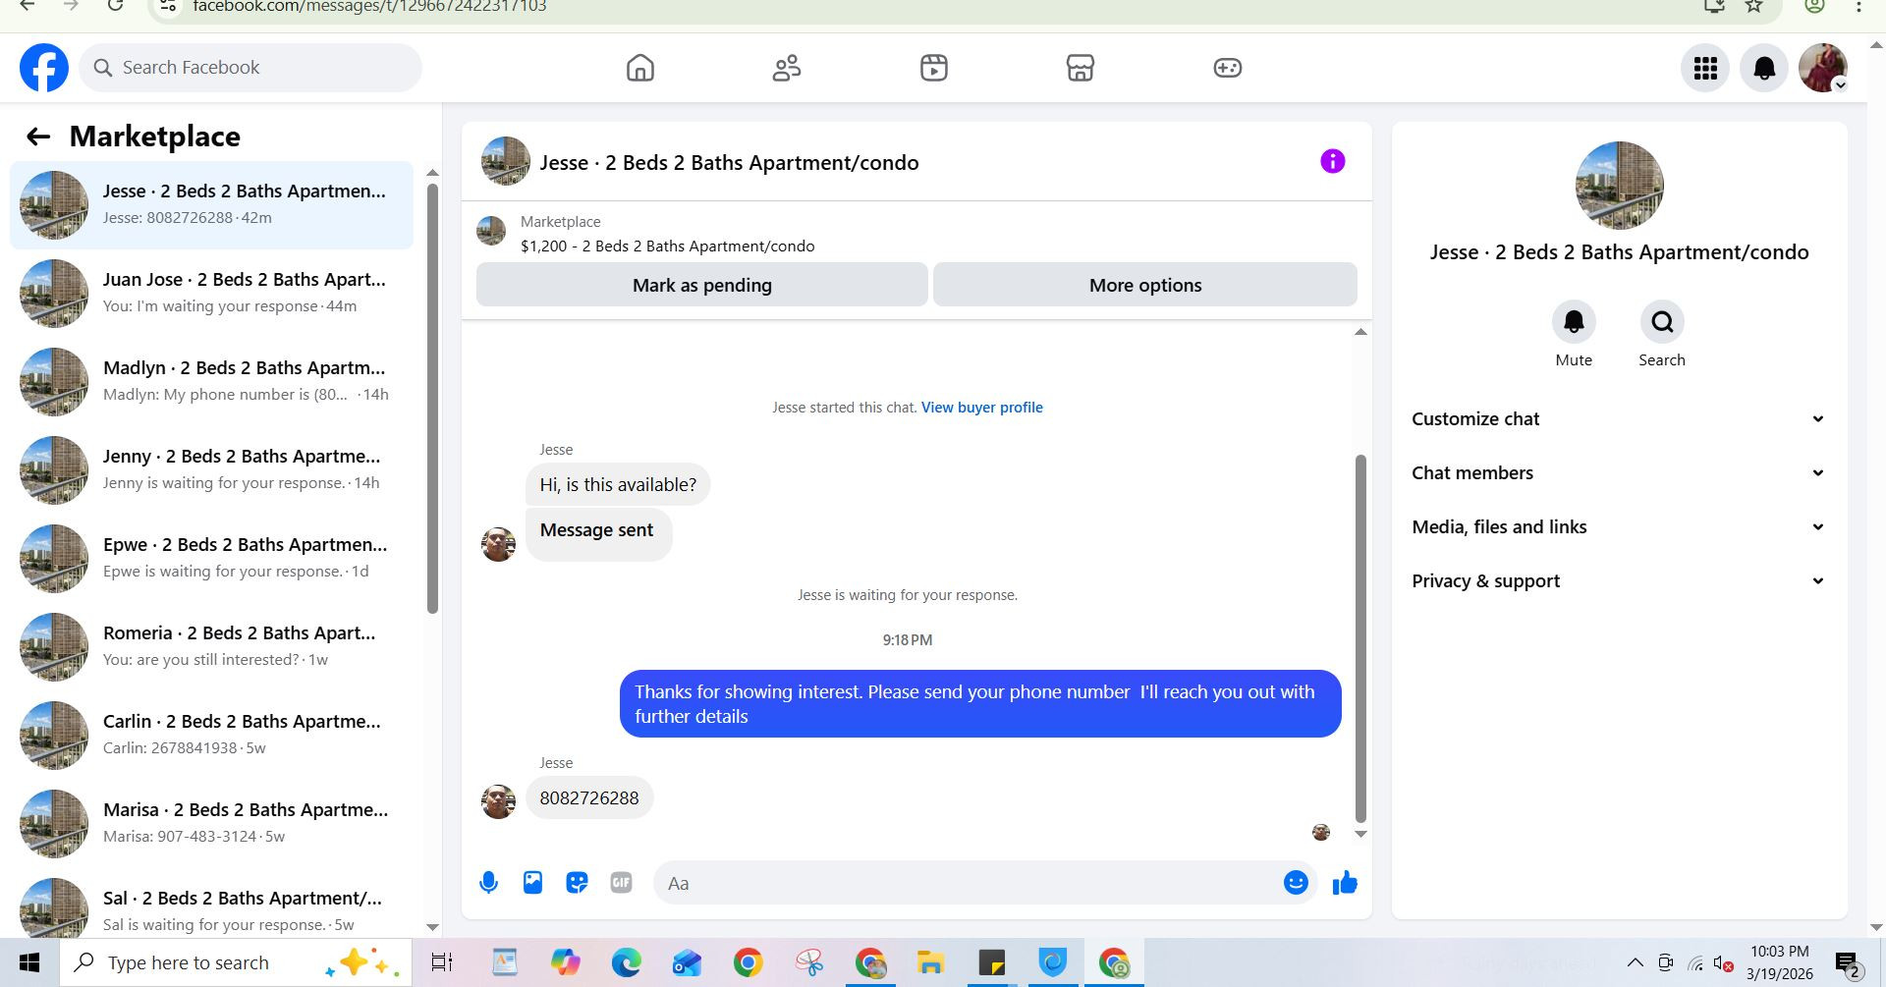Viewport: 1886px width, 987px height.
Task: Click the "8082726288" message bubble
Action: click(x=589, y=798)
